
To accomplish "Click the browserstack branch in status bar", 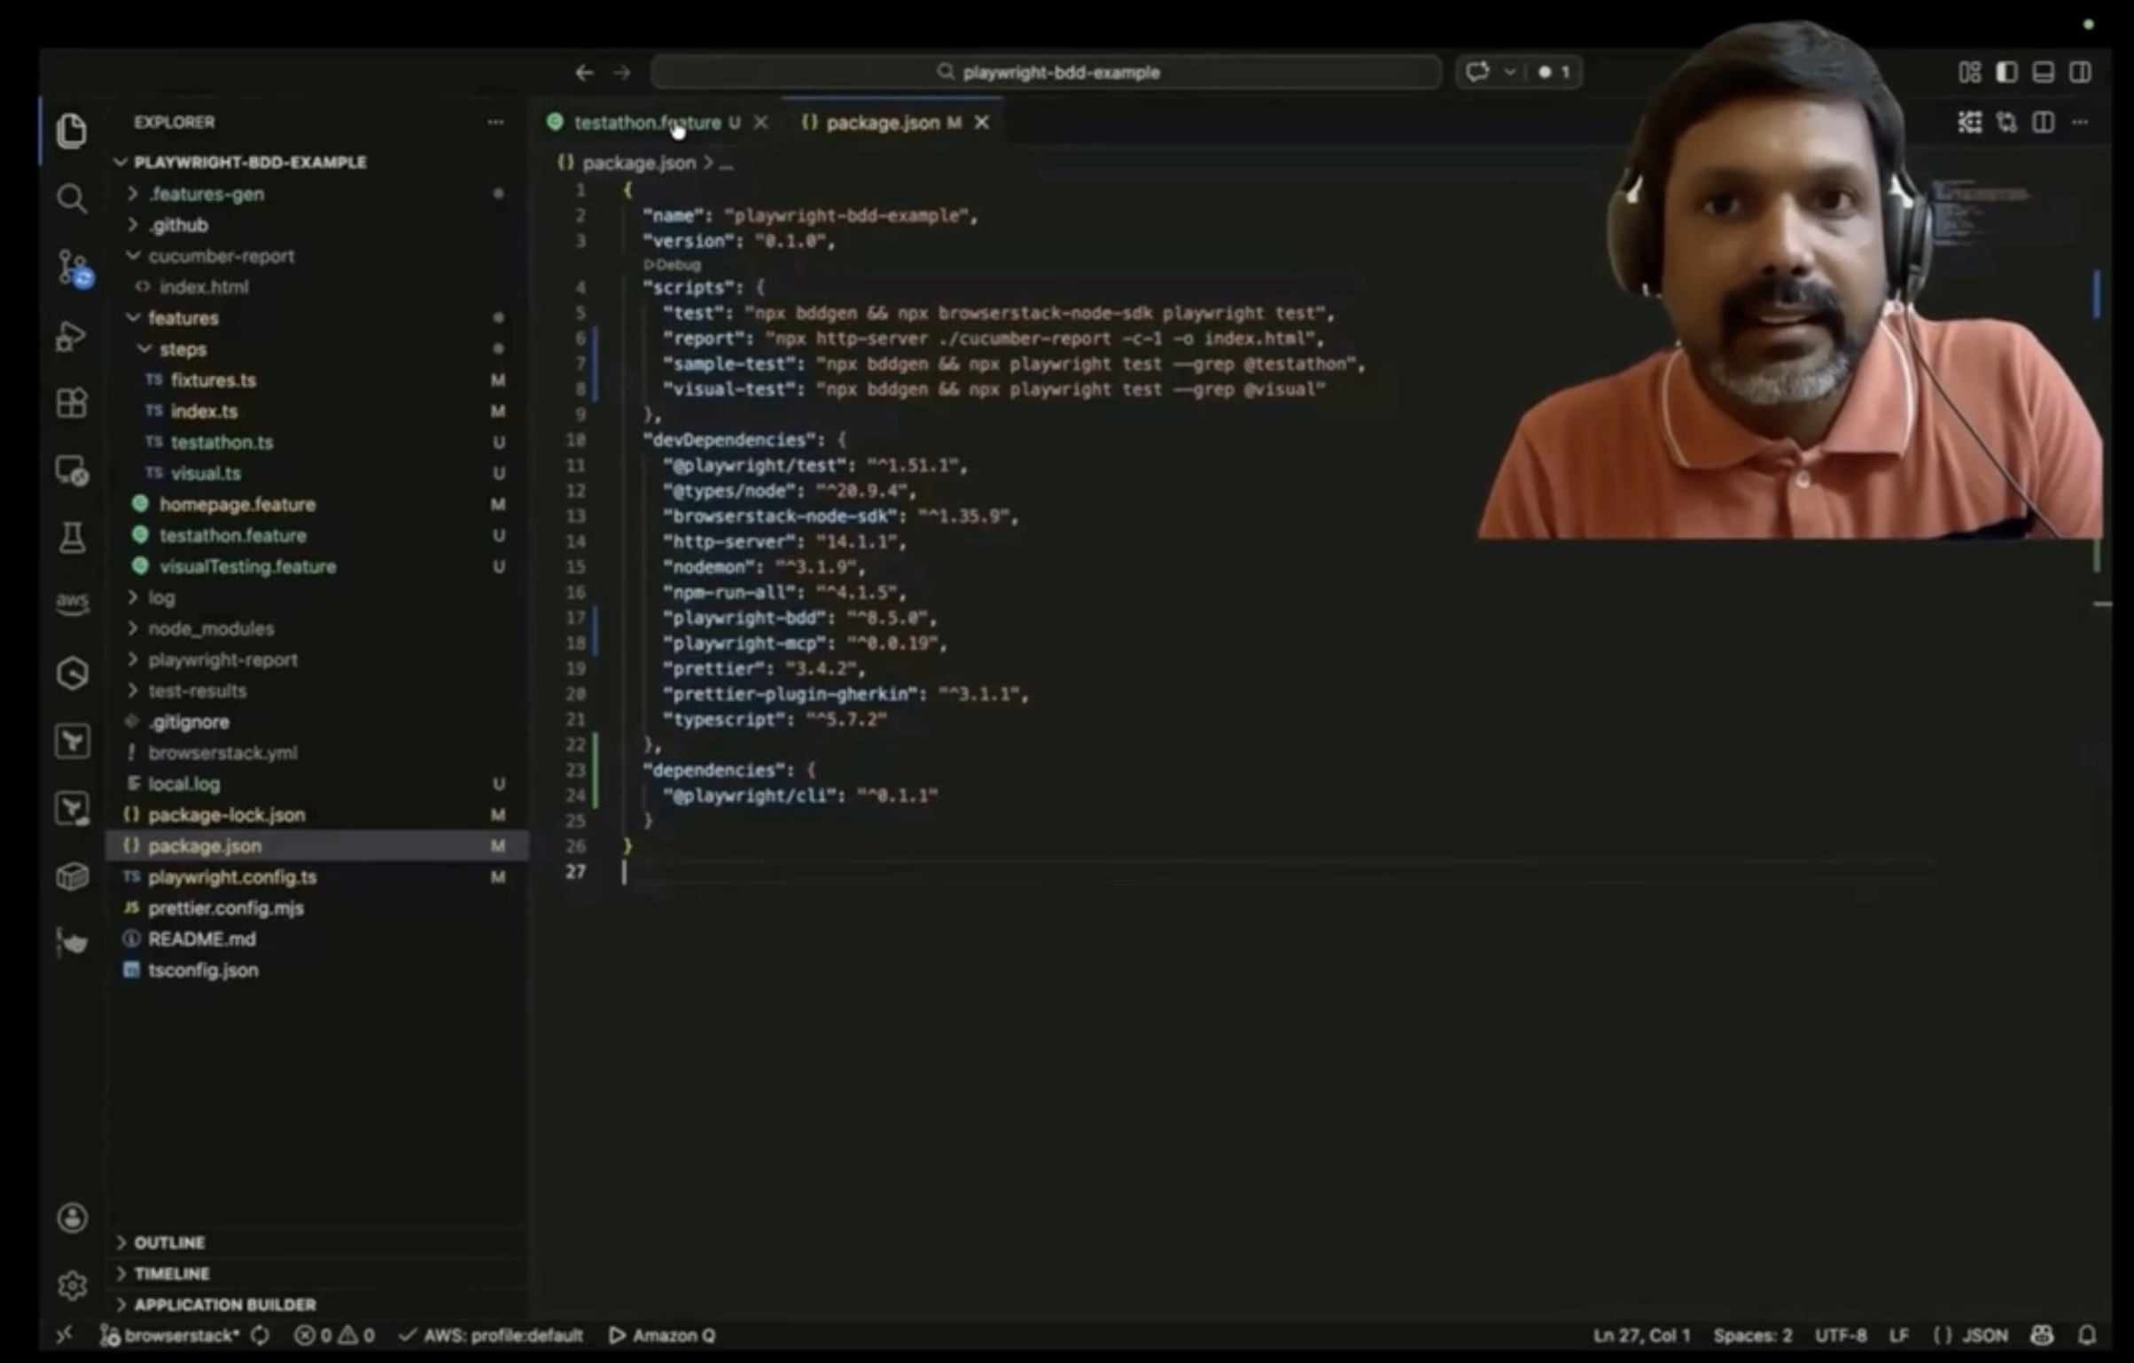I will pyautogui.click(x=170, y=1335).
